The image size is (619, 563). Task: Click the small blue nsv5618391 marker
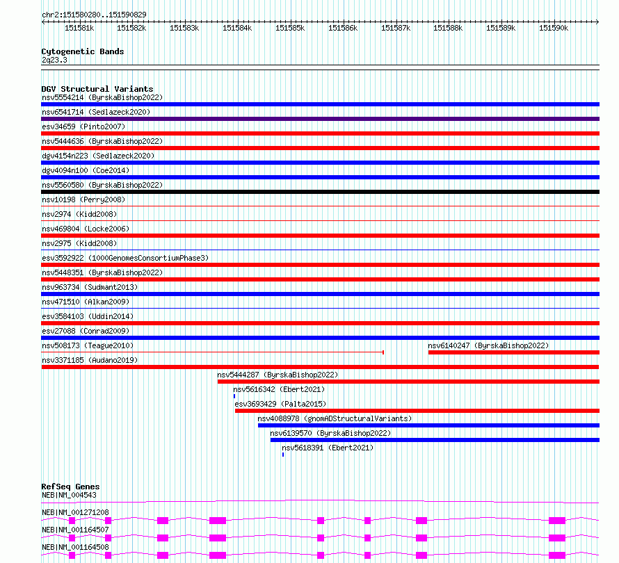pos(283,455)
